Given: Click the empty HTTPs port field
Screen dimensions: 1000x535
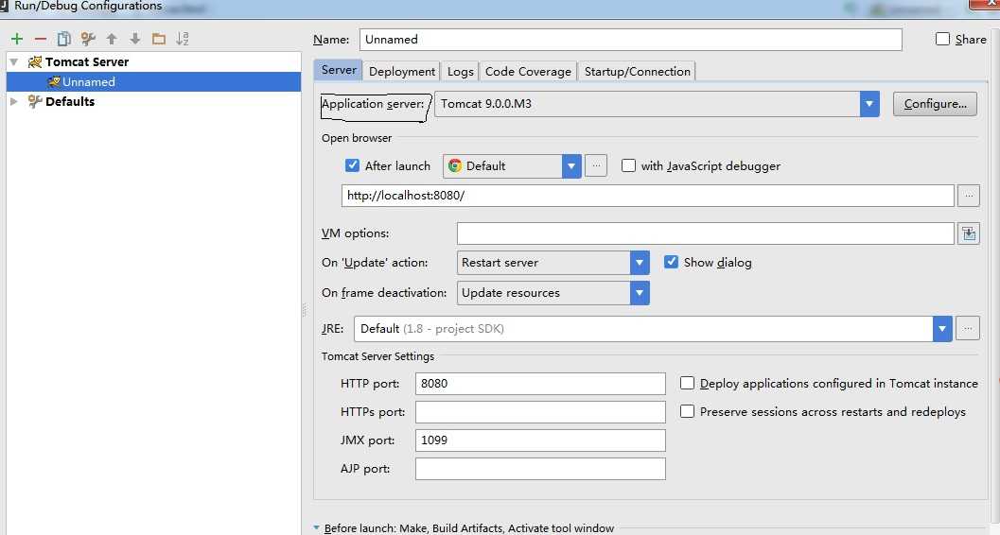Looking at the screenshot, I should [540, 412].
